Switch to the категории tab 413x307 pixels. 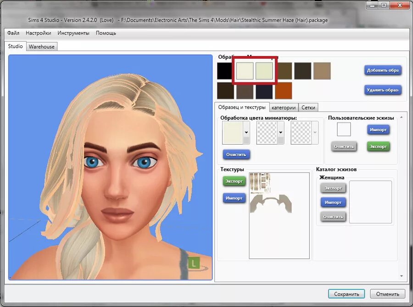point(284,107)
